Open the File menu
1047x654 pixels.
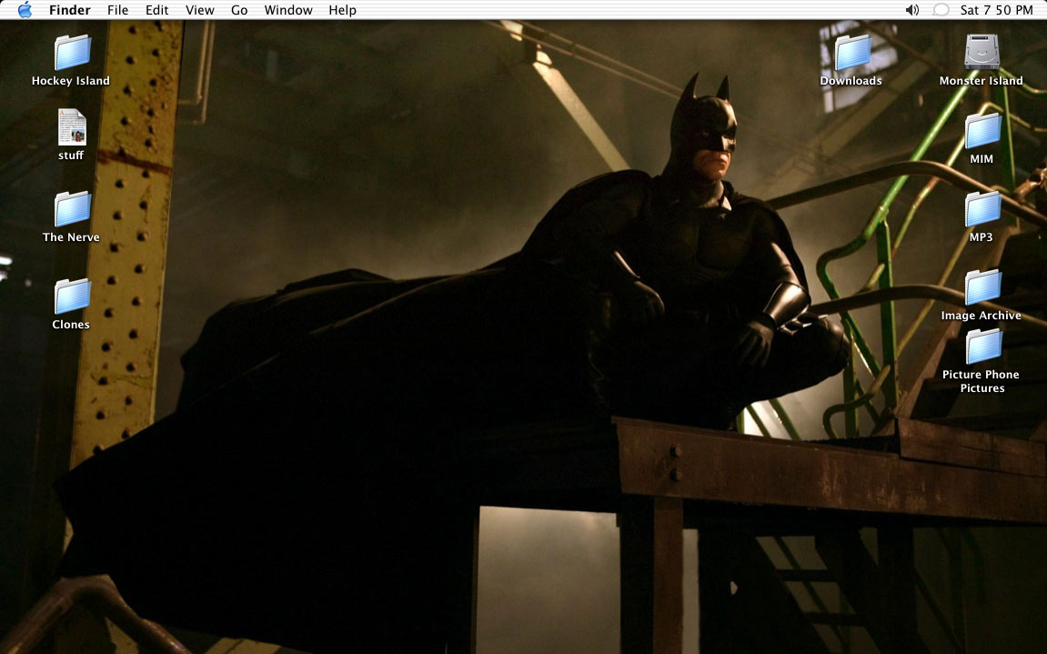(x=117, y=10)
